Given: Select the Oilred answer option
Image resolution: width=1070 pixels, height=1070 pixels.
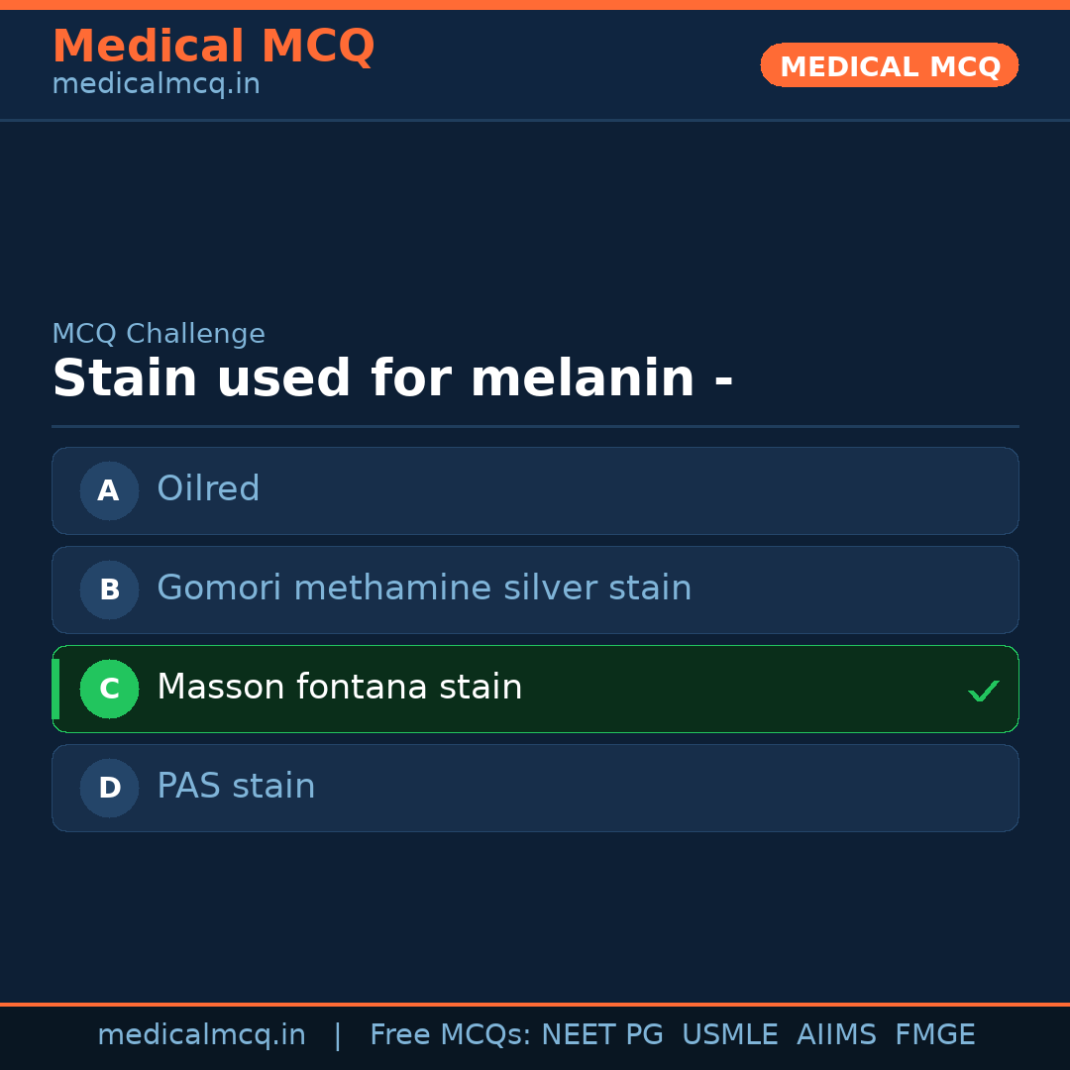Looking at the screenshot, I should point(535,490).
